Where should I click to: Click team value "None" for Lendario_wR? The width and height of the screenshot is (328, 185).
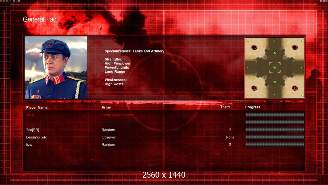(x=230, y=137)
